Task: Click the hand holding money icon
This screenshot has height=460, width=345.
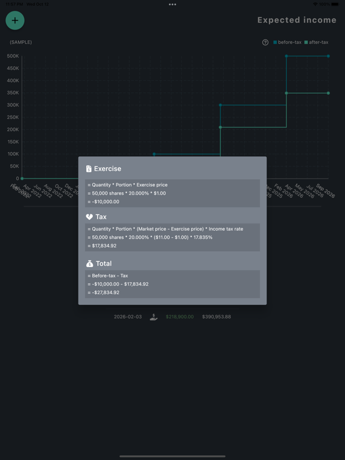Action: click(x=153, y=317)
